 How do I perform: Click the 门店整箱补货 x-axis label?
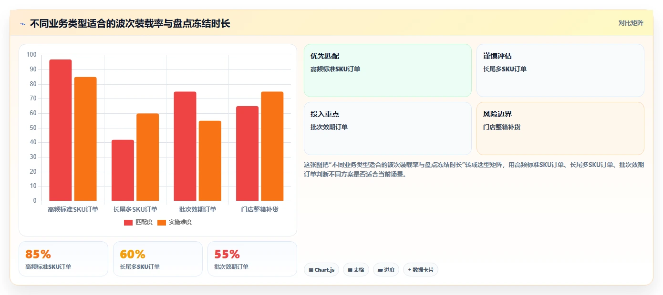coord(259,209)
